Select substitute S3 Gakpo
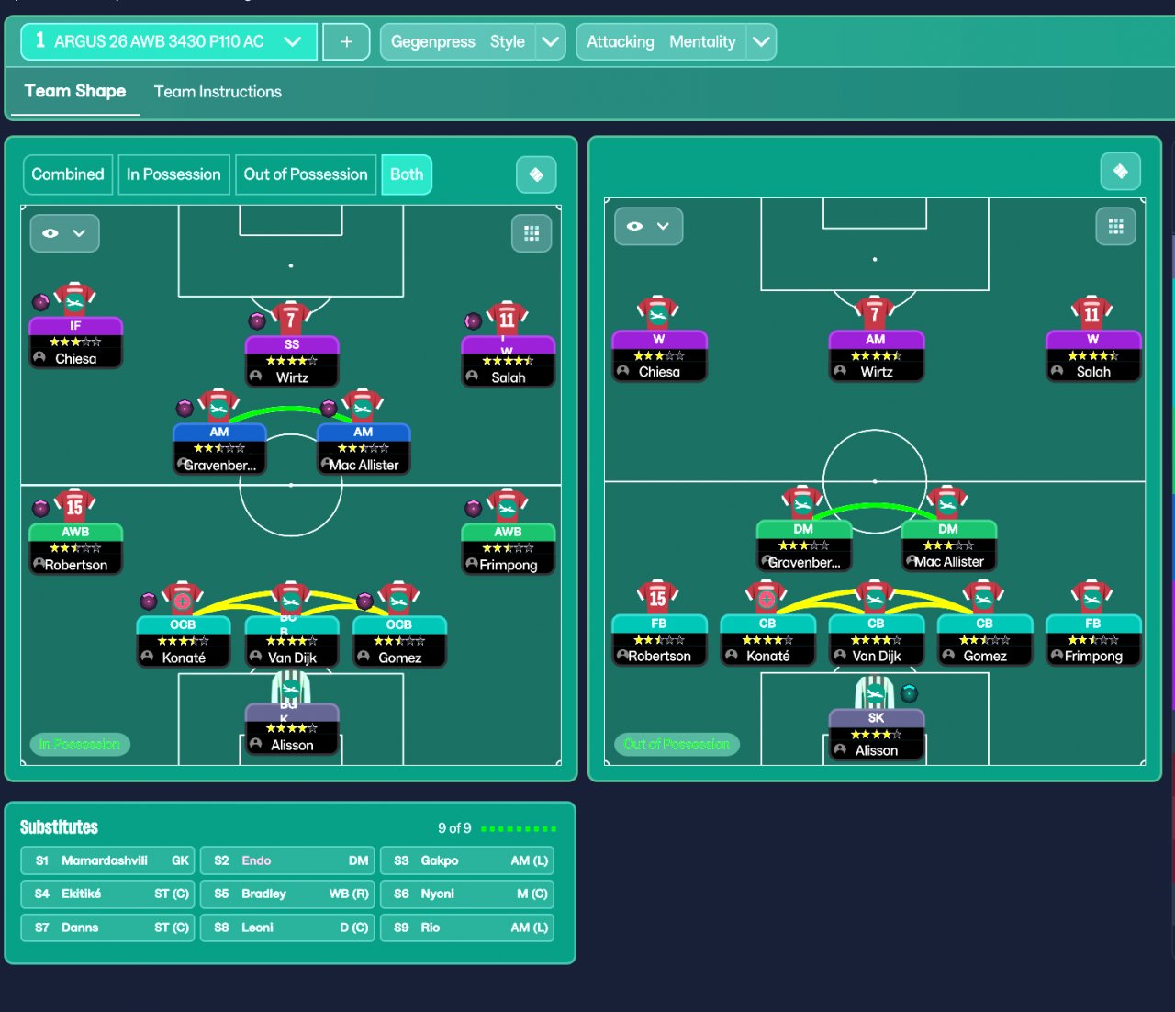 tap(467, 860)
